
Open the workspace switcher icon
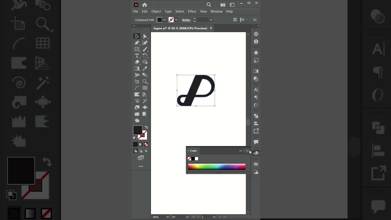point(232,5)
